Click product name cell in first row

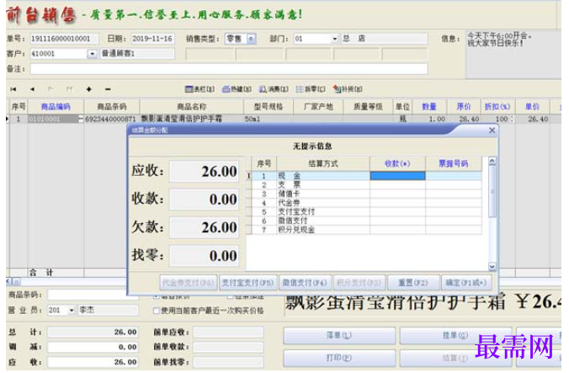tap(192, 119)
